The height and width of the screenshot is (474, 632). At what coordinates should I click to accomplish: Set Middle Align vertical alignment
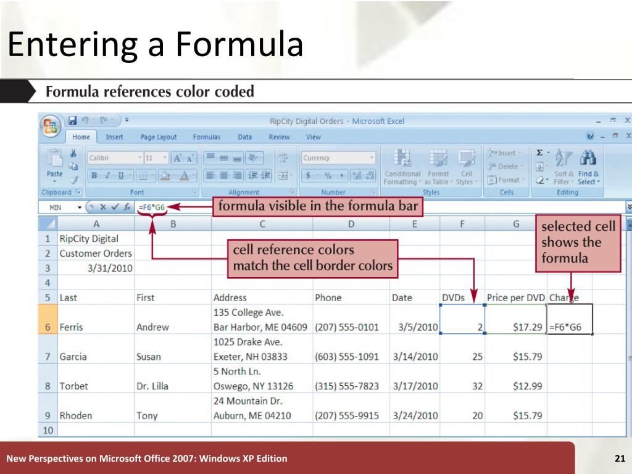click(x=224, y=157)
